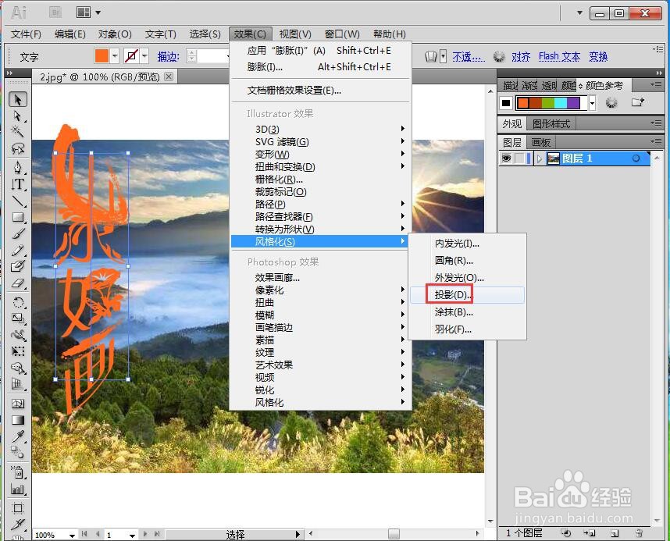Select the Line Segment tool
The image size is (670, 541).
pos(17,201)
